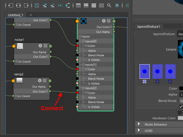This screenshot has height=137, width=183.
Task: Click the Hardware Color swatch
Action: point(180,118)
